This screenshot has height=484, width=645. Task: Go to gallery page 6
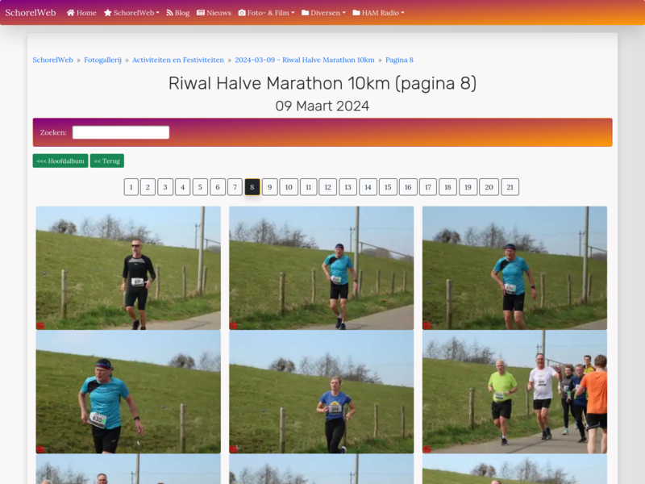(x=218, y=187)
